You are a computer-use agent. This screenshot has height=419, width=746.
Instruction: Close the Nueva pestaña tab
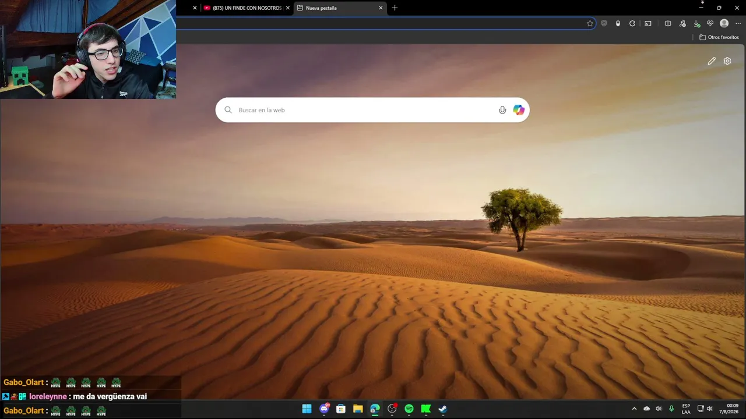click(381, 8)
